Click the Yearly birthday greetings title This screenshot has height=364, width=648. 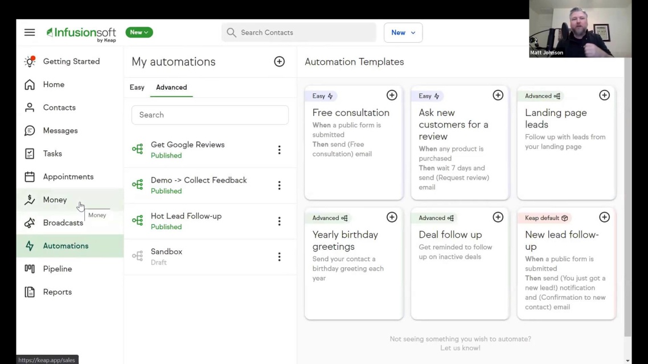point(345,240)
